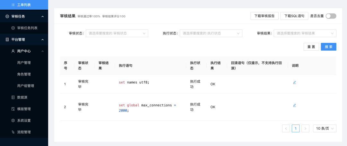
Task: Go to page 1 in pagination
Action: pos(296,128)
